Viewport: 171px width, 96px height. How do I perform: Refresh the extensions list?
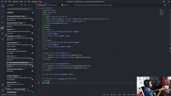(x=25, y=5)
